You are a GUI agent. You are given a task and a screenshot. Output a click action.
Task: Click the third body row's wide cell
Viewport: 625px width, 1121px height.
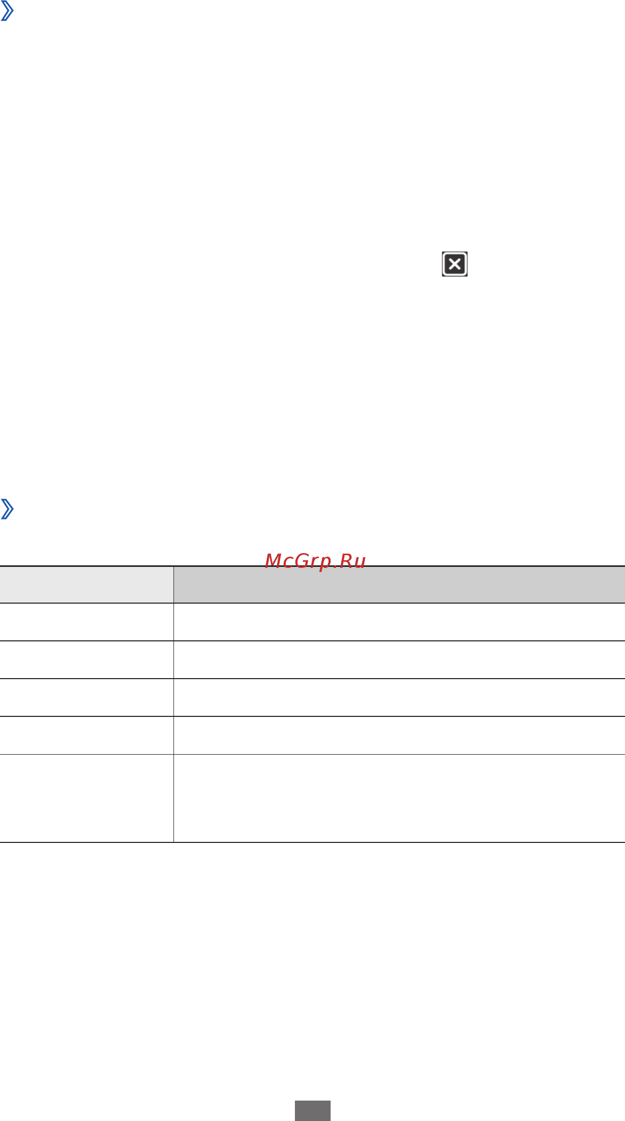tap(399, 697)
